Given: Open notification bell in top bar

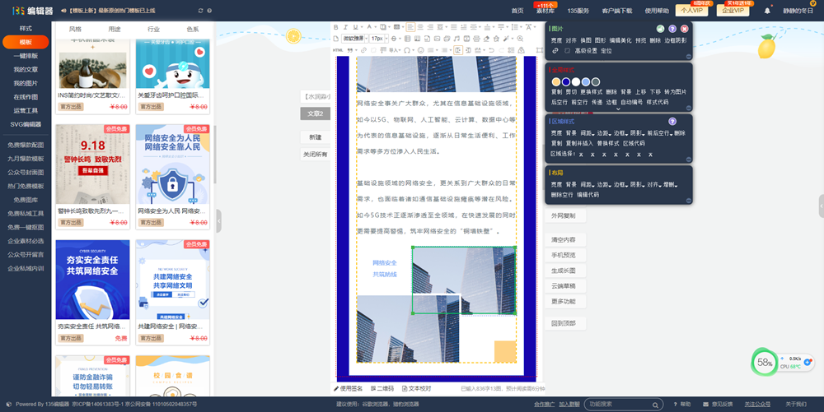Looking at the screenshot, I should coord(767,11).
